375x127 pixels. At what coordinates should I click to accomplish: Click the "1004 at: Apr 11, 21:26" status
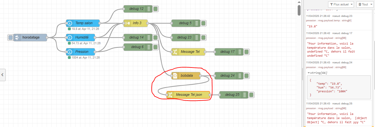(x=86, y=58)
